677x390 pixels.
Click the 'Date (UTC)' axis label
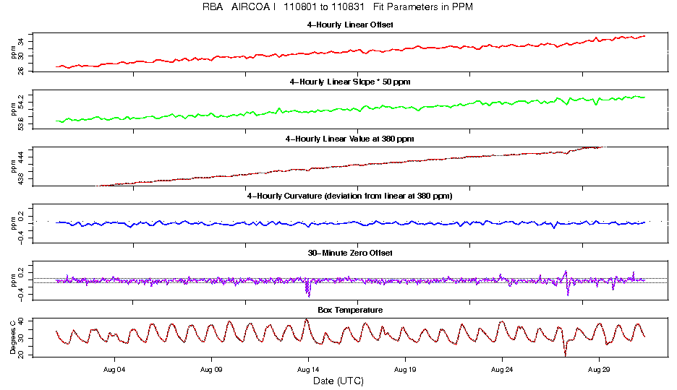tap(338, 381)
